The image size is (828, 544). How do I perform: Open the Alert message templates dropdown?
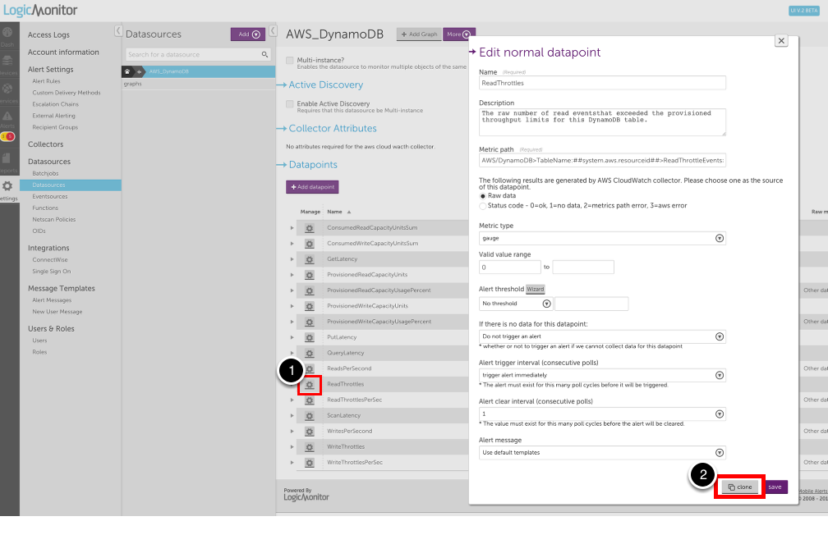coord(602,452)
